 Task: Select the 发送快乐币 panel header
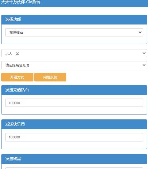point(74,124)
